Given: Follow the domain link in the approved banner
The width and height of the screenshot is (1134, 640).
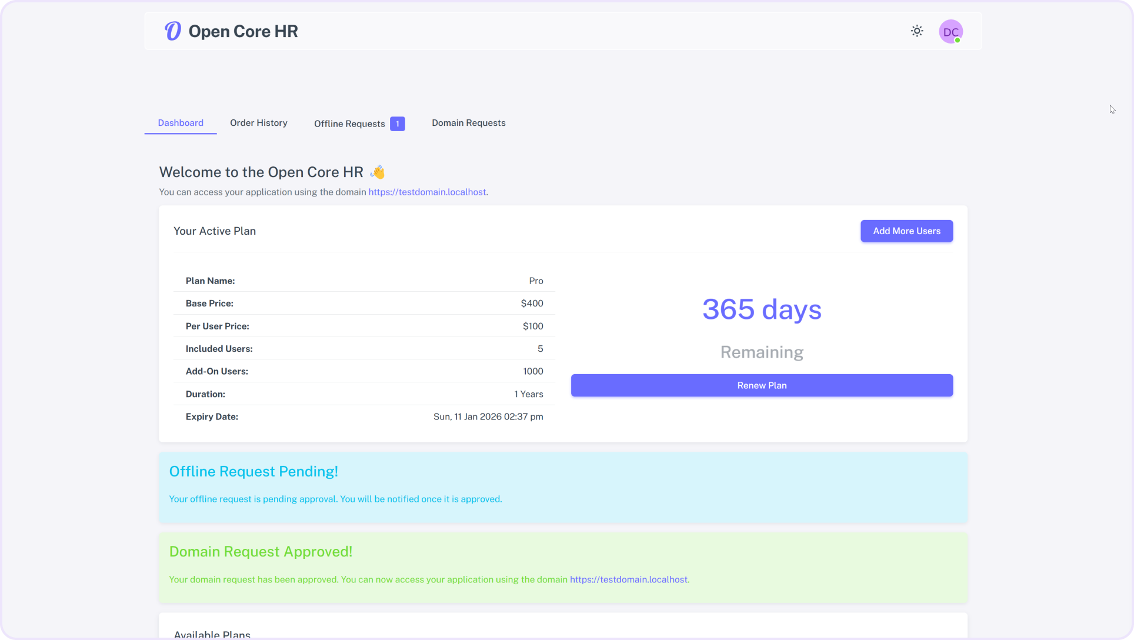Looking at the screenshot, I should (x=628, y=579).
